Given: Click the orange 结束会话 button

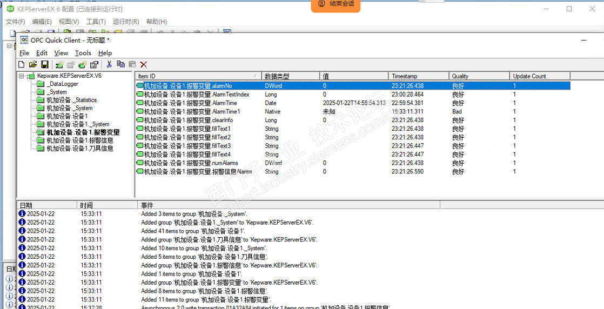Looking at the screenshot, I should tap(335, 5).
